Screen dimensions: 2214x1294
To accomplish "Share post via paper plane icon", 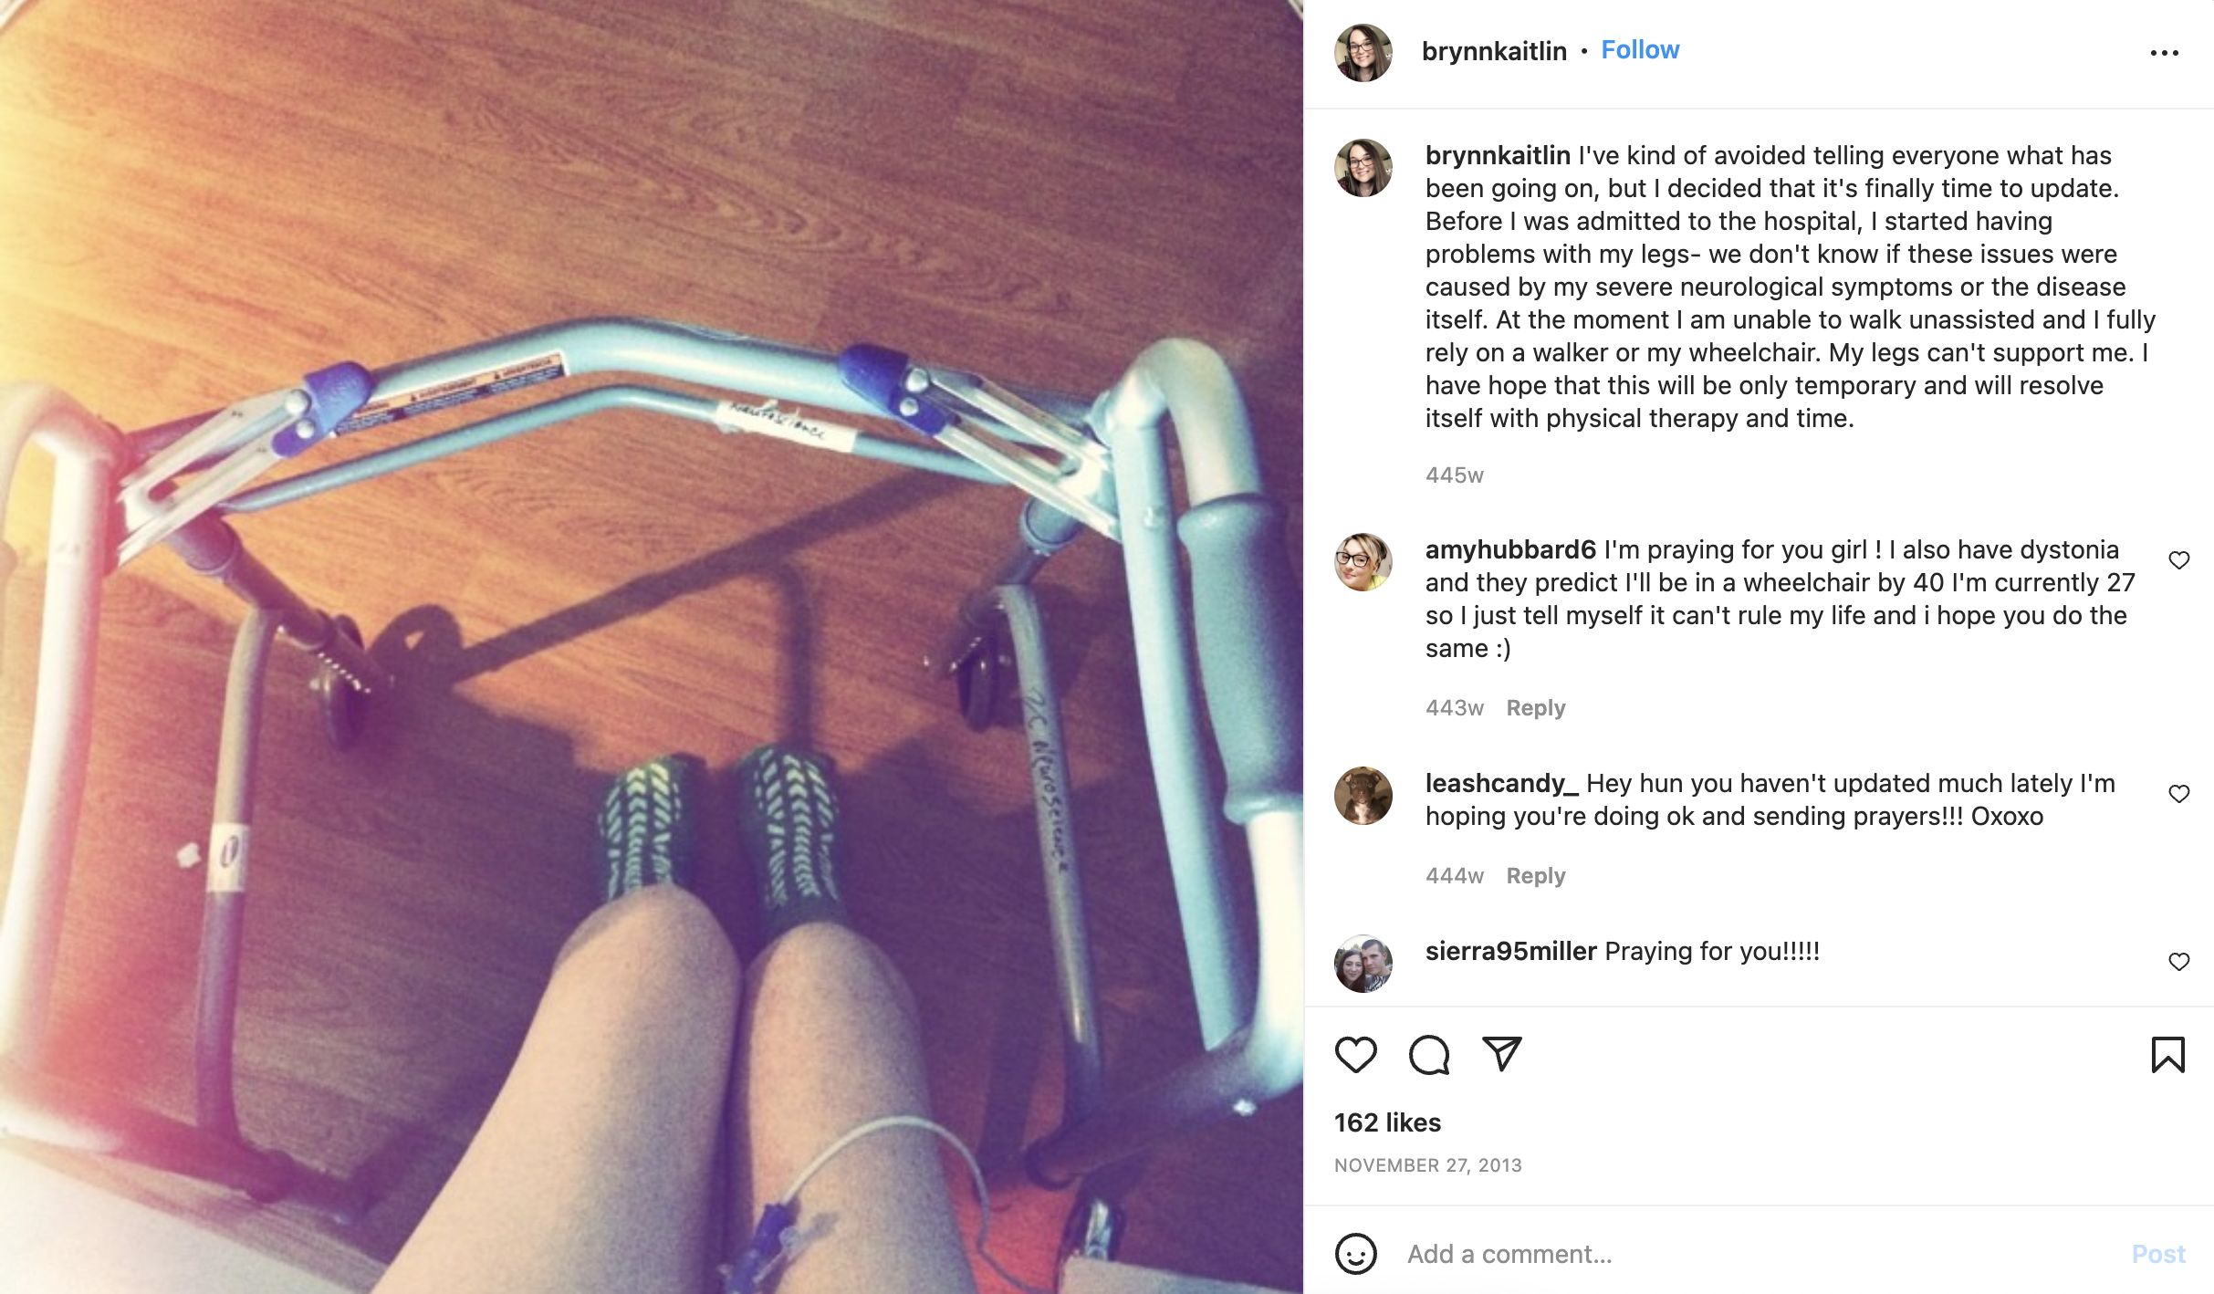I will coord(1501,1054).
